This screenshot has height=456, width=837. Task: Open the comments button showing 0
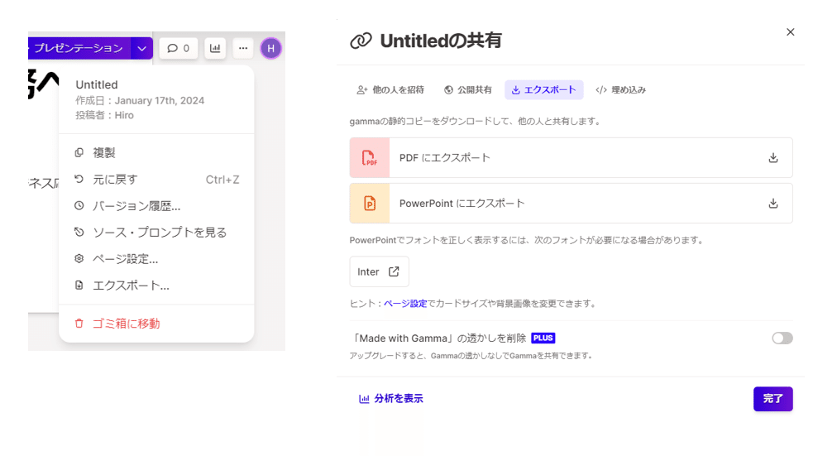(179, 48)
